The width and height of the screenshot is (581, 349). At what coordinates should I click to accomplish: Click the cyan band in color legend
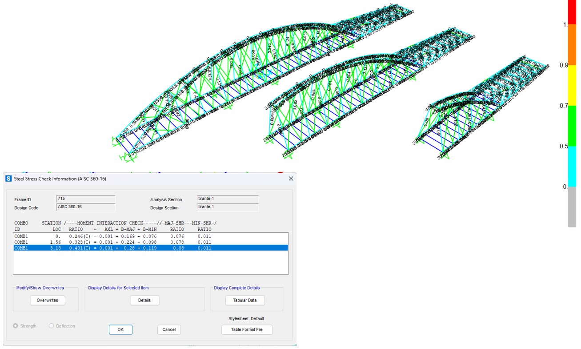572,166
